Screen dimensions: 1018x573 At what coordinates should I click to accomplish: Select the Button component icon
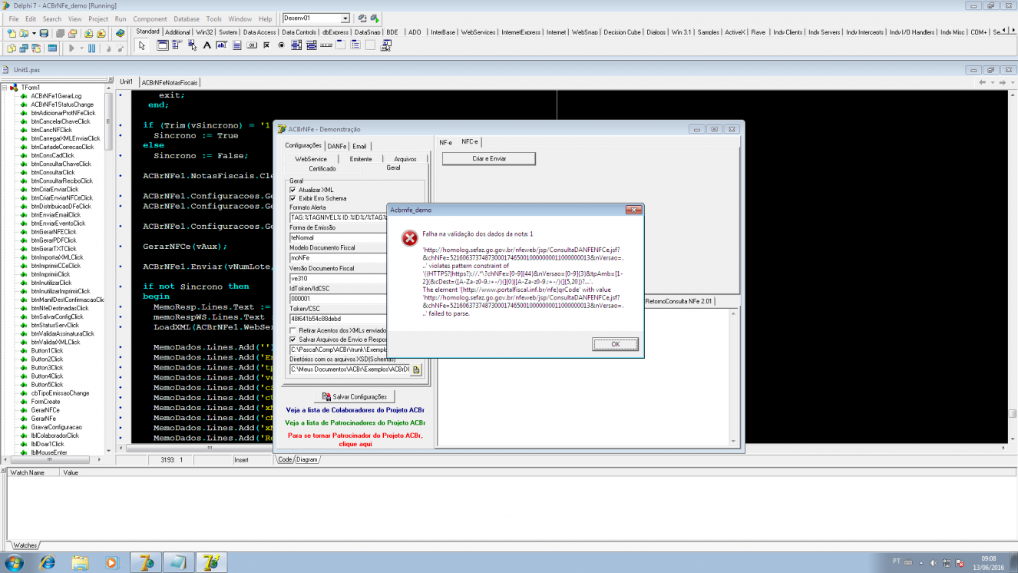click(252, 45)
